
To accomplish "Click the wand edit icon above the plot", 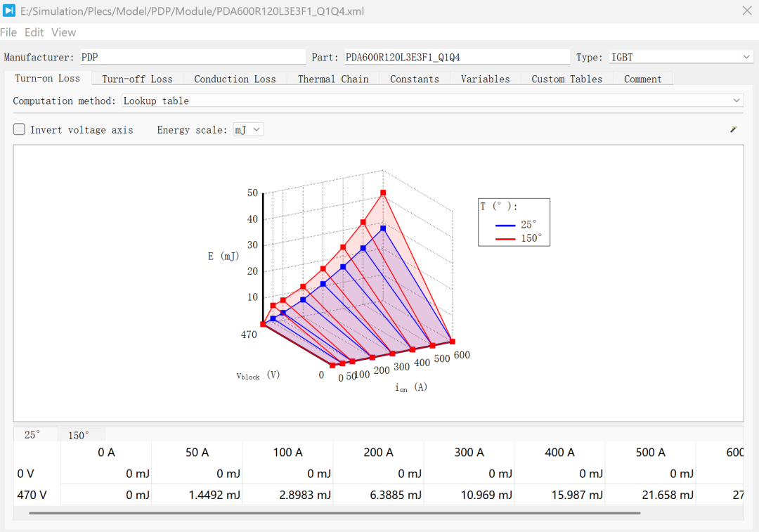I will [x=733, y=129].
